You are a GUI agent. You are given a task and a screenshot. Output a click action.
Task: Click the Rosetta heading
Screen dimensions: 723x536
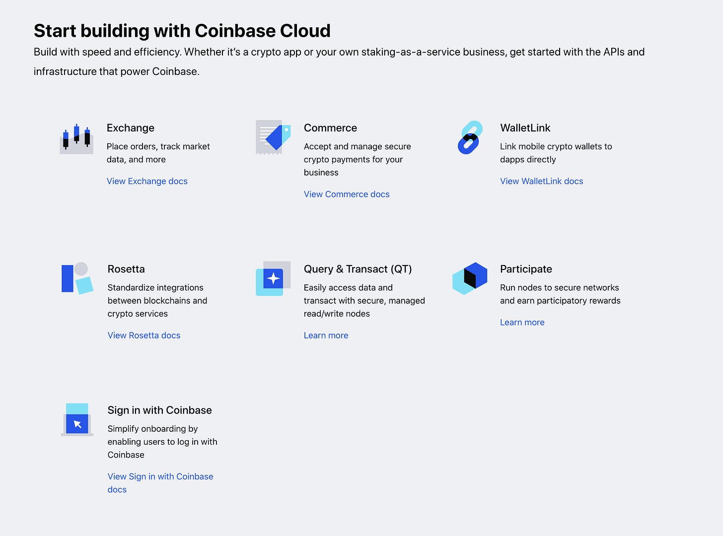coord(126,269)
